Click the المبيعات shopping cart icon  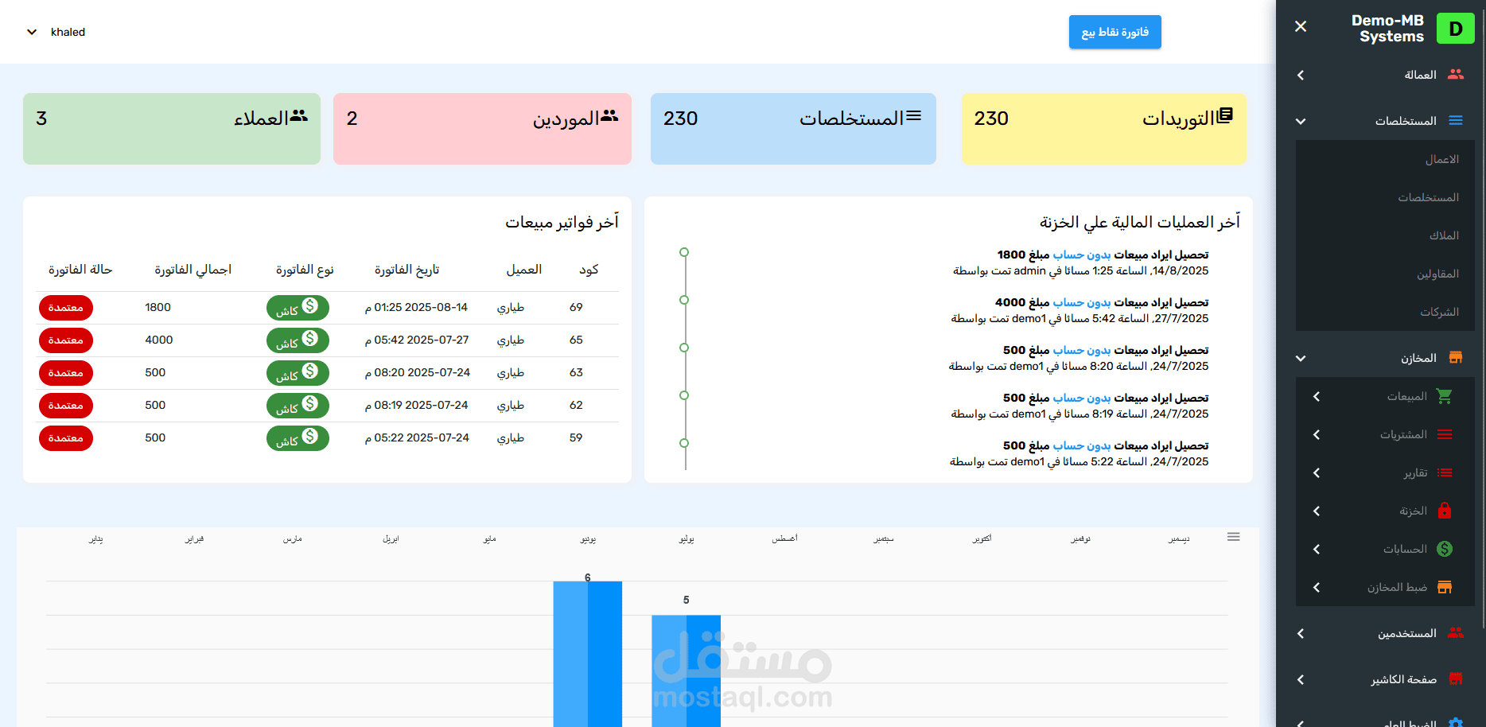(1445, 396)
